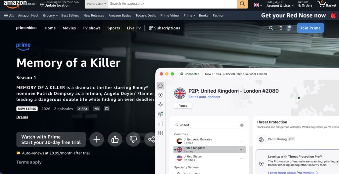The image size is (339, 174).
Task: Open the NordVPN Meshnet sidebar icon
Action: click(161, 105)
